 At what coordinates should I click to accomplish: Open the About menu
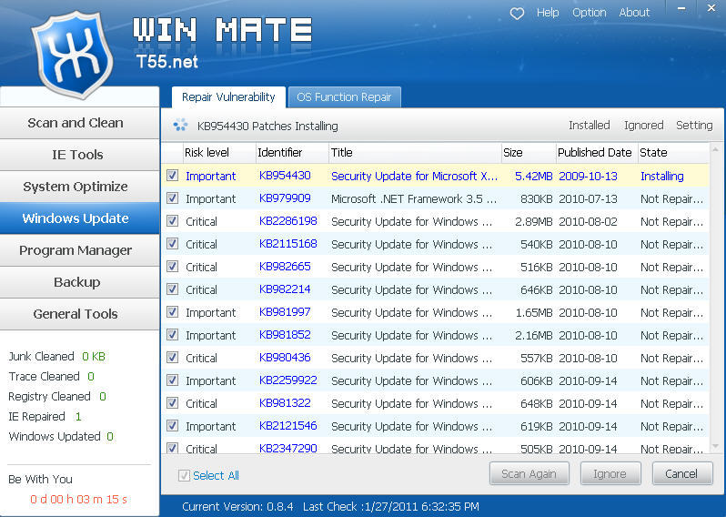tap(634, 13)
